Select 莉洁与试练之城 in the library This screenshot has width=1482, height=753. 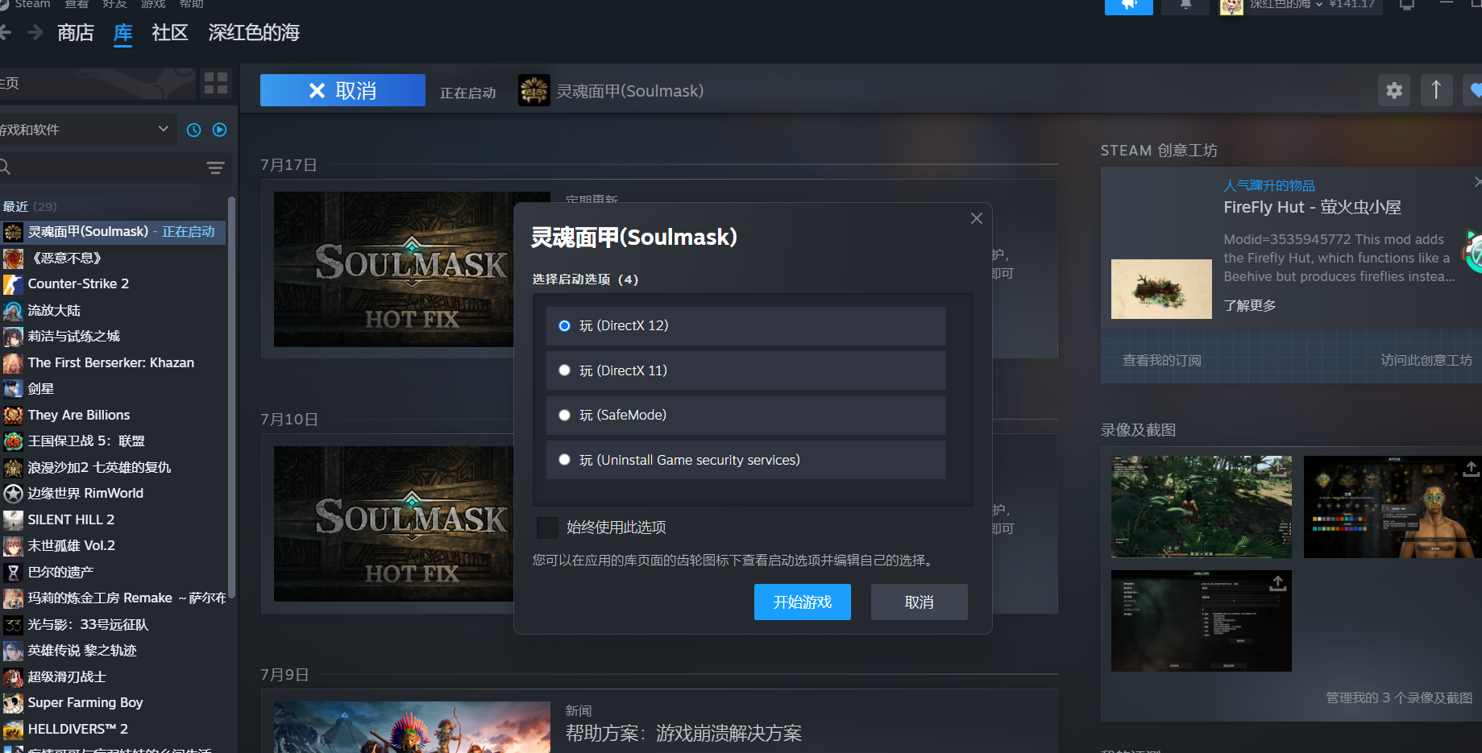113,337
